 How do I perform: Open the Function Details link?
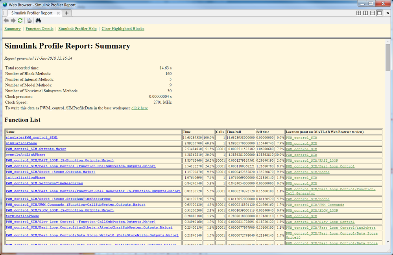pyautogui.click(x=39, y=29)
